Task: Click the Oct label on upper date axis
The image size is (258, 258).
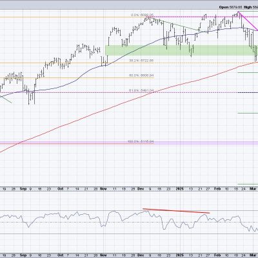Action: [61, 189]
